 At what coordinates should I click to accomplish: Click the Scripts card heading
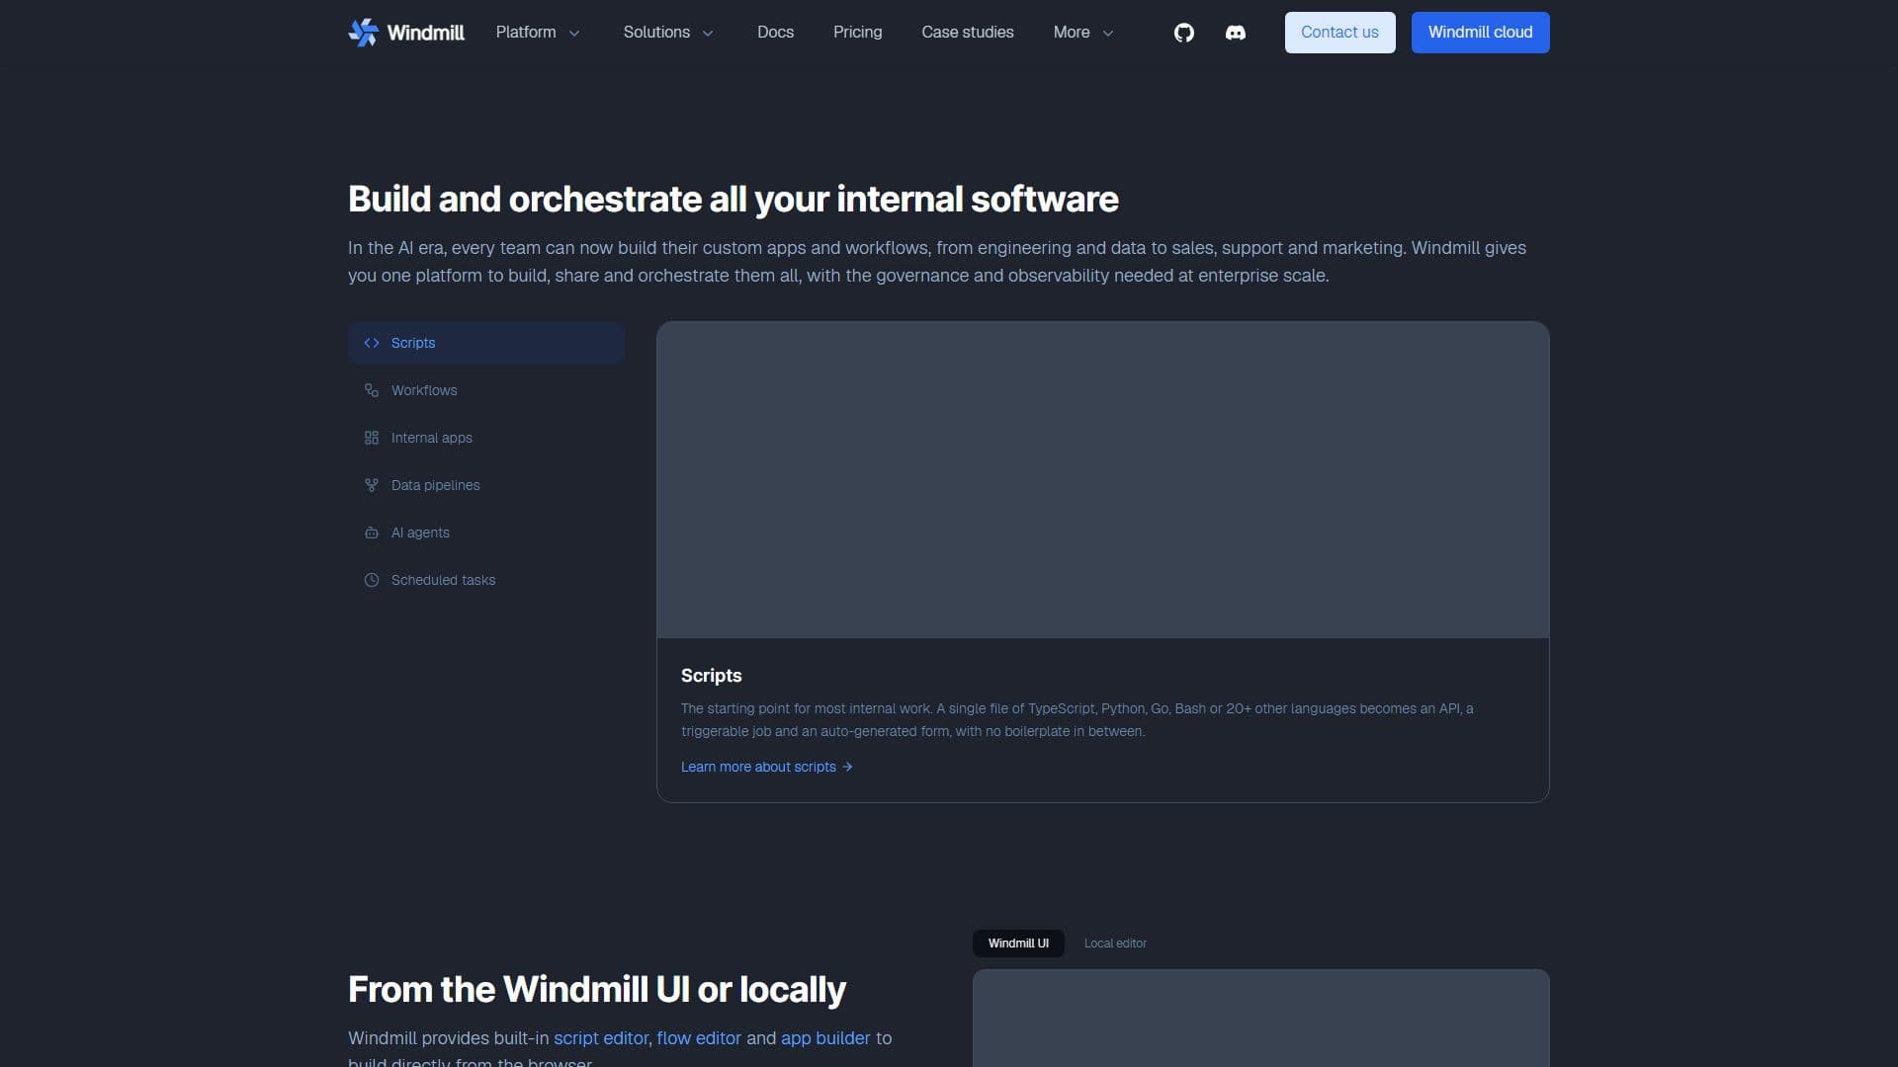711,676
